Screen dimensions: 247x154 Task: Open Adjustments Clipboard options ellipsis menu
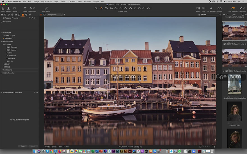click(37, 93)
